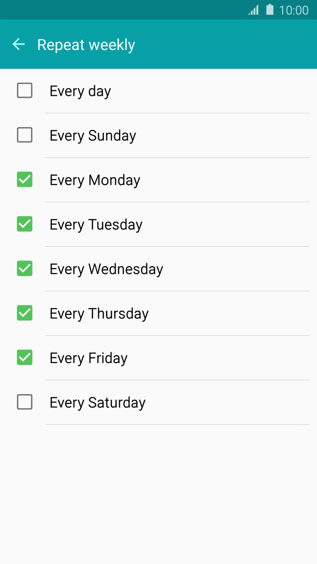Deselect the Every Friday checkbox

click(x=25, y=358)
